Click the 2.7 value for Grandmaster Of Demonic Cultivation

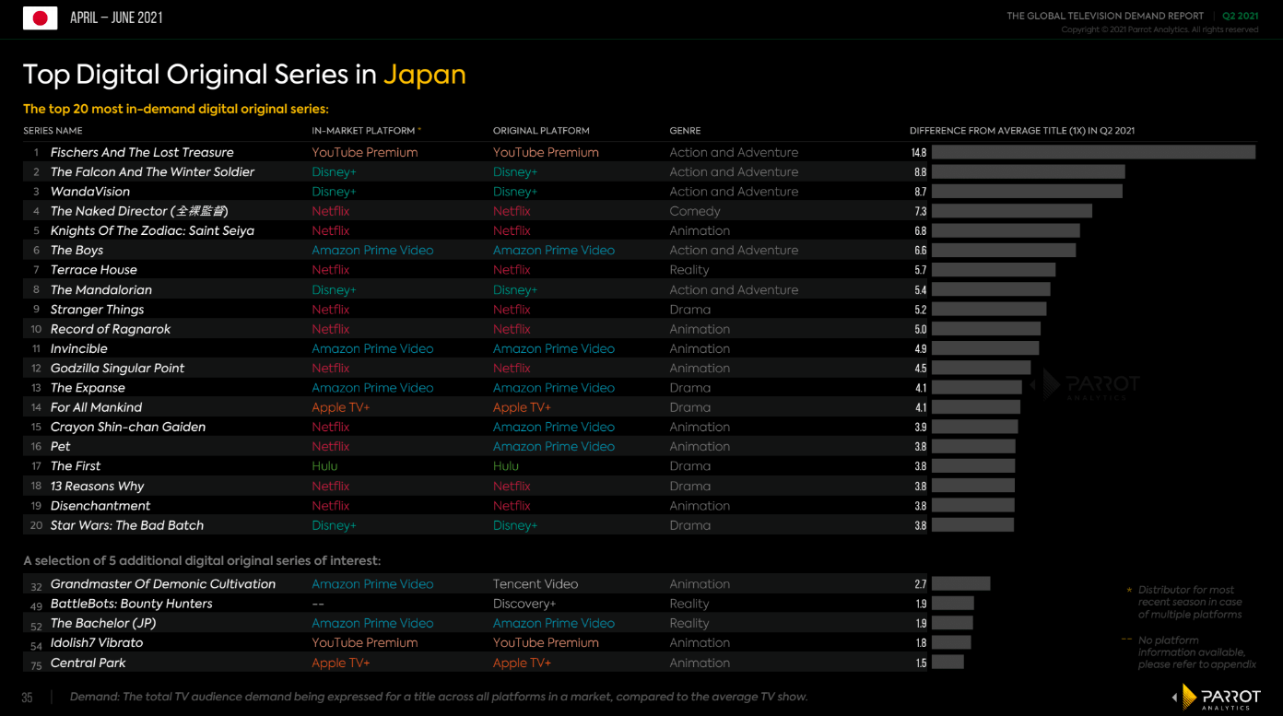click(920, 584)
